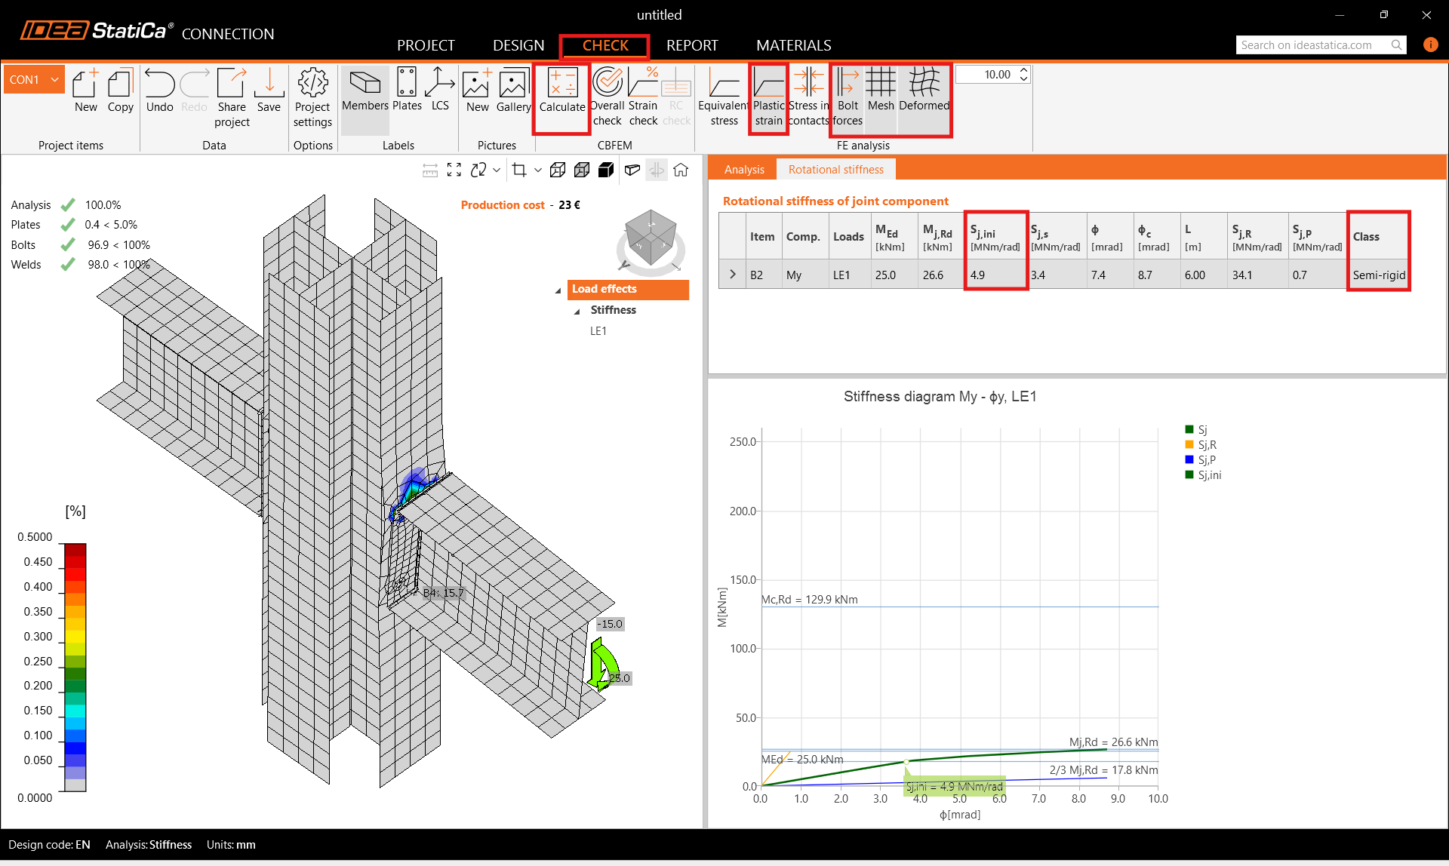
Task: Show Equivalent stress results
Action: click(723, 96)
